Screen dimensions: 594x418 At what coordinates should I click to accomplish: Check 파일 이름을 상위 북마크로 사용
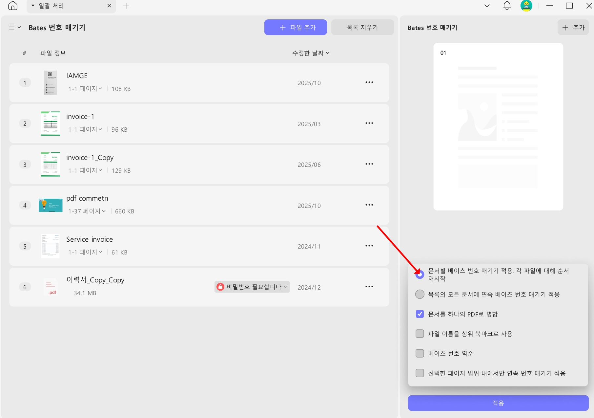[420, 334]
